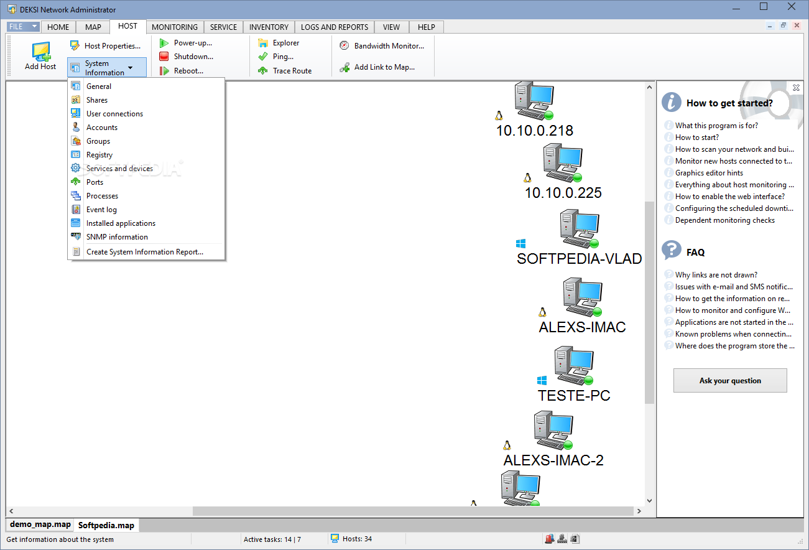Open the HELP ribbon tab
This screenshot has width=809, height=550.
pyautogui.click(x=427, y=27)
